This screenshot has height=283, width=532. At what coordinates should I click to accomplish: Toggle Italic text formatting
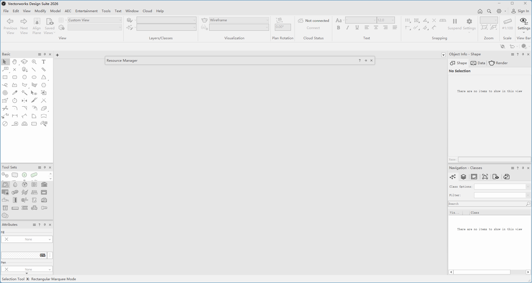point(347,28)
